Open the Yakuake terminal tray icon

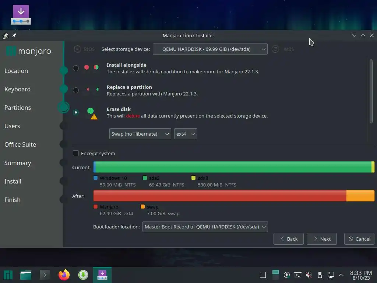click(x=297, y=275)
